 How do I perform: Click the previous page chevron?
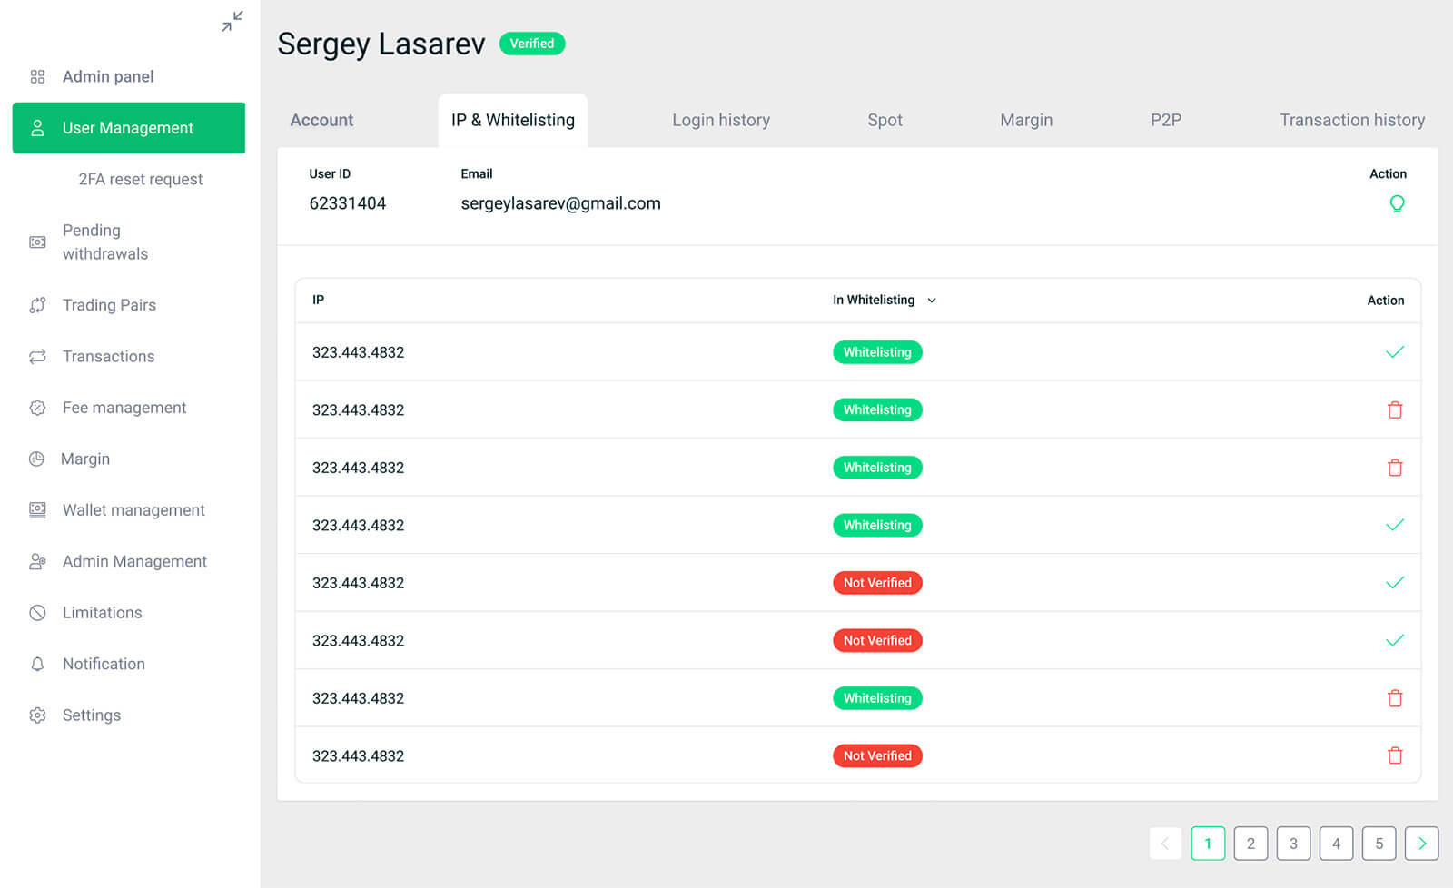click(x=1165, y=844)
